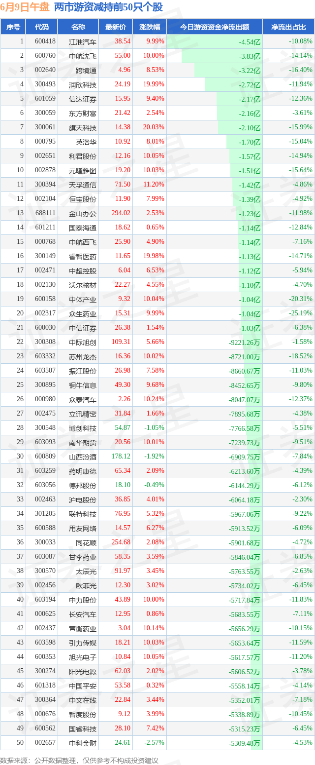Click 中体产业 outflow ratio -20.31%
315x765 pixels.
(x=301, y=300)
